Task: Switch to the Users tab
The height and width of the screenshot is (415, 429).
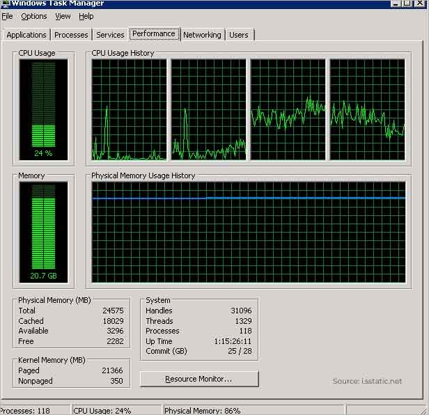Action: tap(239, 35)
